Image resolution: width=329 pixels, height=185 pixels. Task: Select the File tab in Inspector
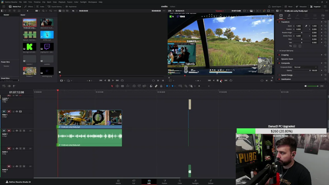(x=323, y=17)
